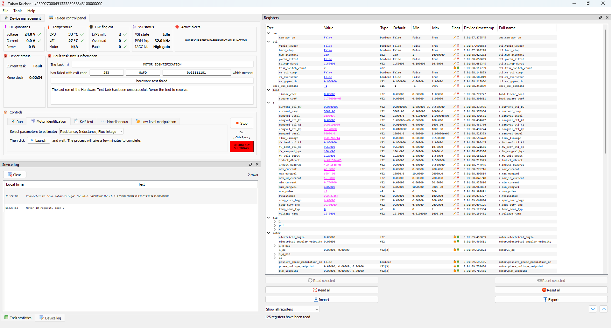Screen dimensions: 611x328
Task: Open the Tools menu
Action: click(18, 11)
